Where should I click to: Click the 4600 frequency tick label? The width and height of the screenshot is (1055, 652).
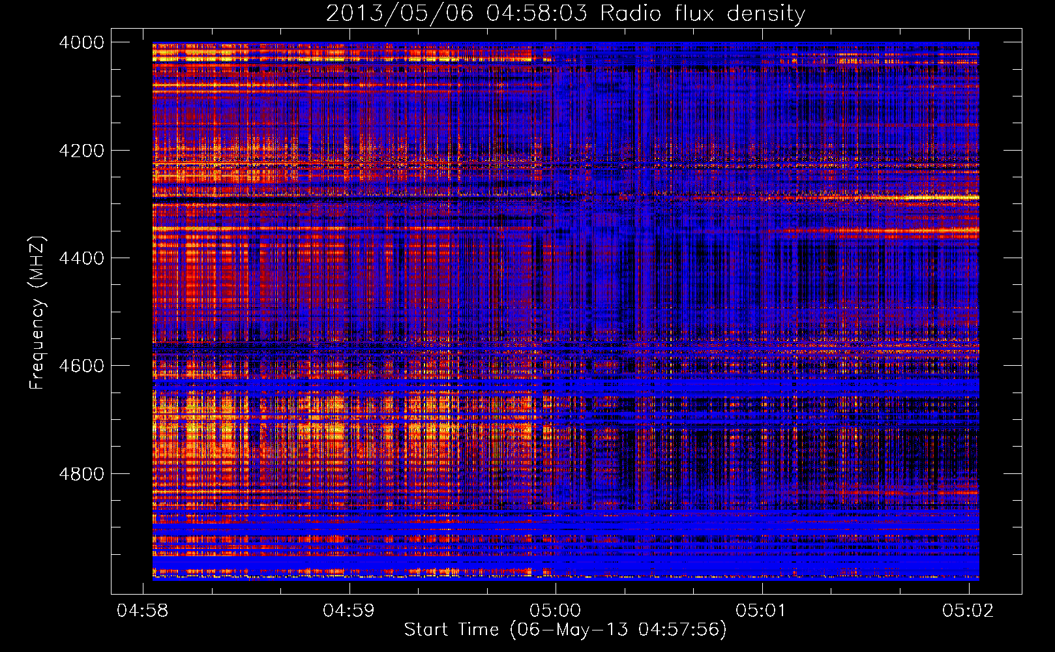click(x=82, y=366)
